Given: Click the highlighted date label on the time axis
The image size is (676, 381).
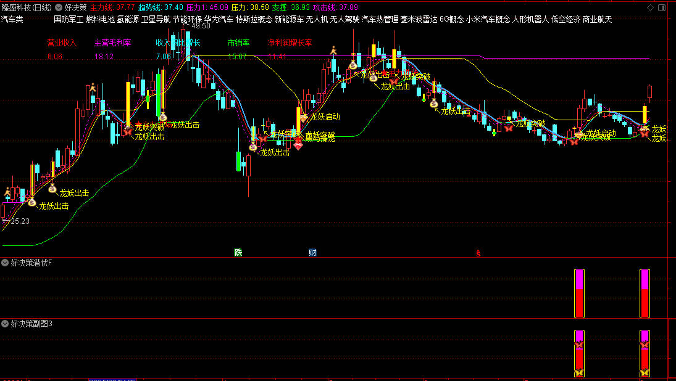Looking at the screenshot, I should coord(112,380).
